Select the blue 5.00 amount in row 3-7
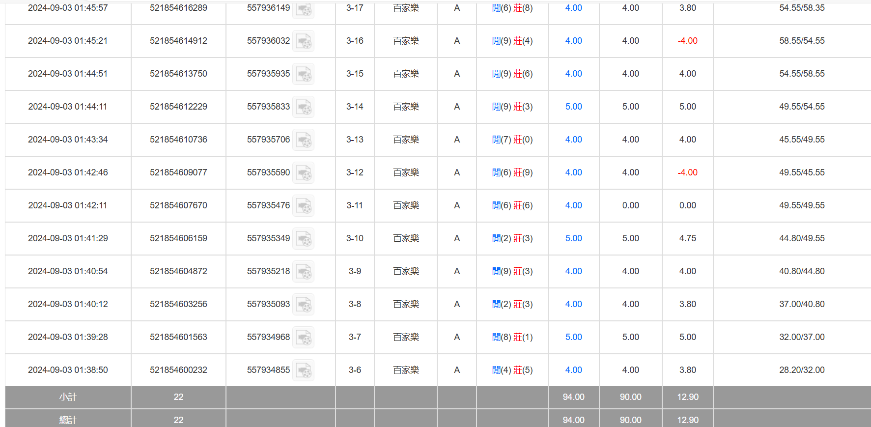 [x=573, y=337]
